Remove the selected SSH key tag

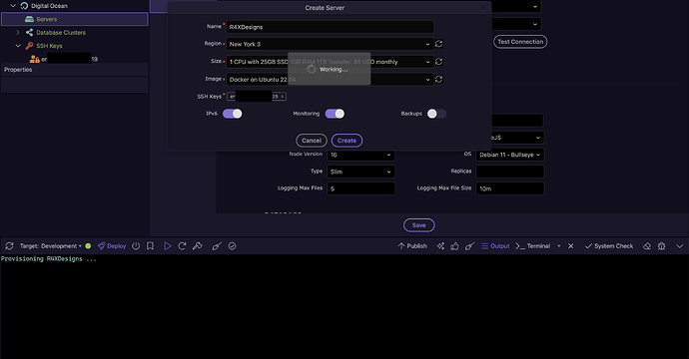coord(283,97)
